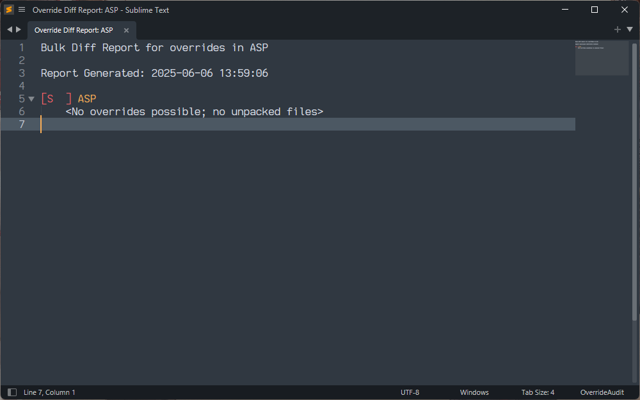Collapse the fold arrow on line 5

pos(31,99)
